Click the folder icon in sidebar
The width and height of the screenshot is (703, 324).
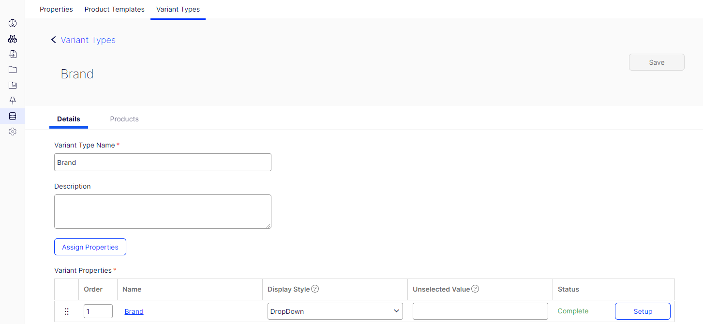(x=13, y=70)
